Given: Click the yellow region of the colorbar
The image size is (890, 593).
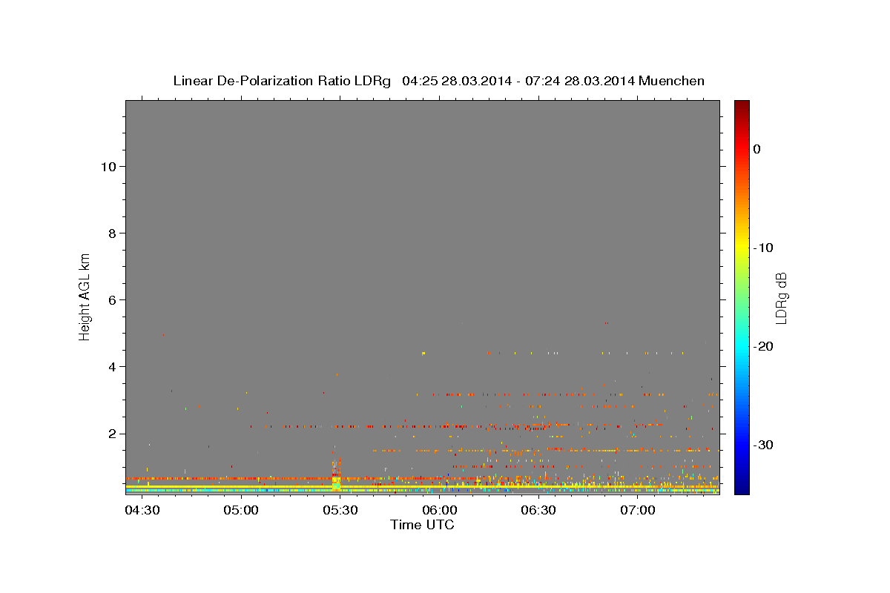Looking at the screenshot, I should coord(742,245).
